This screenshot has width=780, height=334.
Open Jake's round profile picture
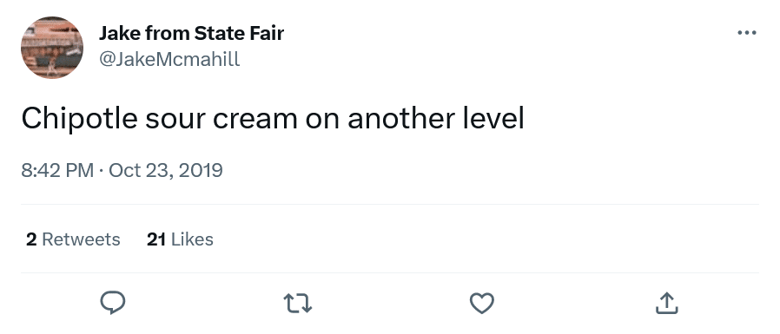point(52,48)
